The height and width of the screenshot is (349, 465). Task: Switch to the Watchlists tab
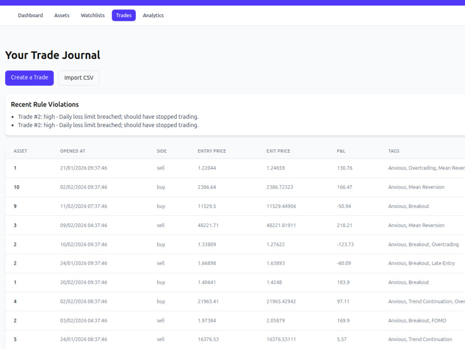tap(93, 15)
